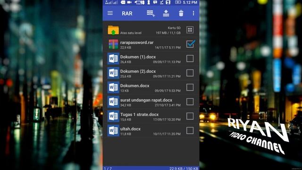
Task: Tap the RAR app title
Action: (x=127, y=13)
